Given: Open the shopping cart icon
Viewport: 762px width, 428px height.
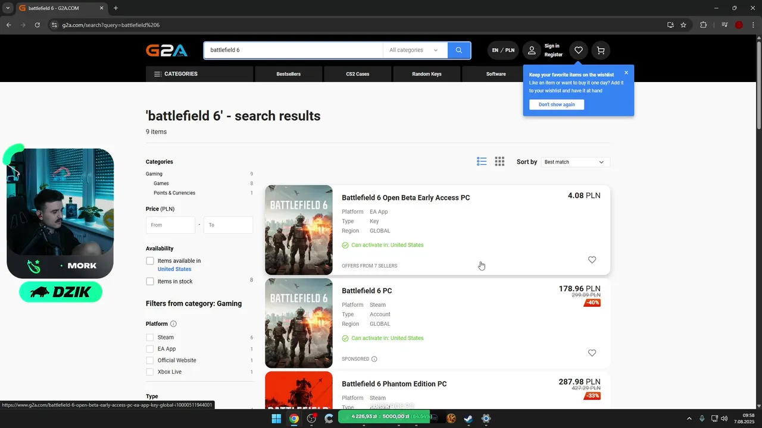Looking at the screenshot, I should click(601, 51).
